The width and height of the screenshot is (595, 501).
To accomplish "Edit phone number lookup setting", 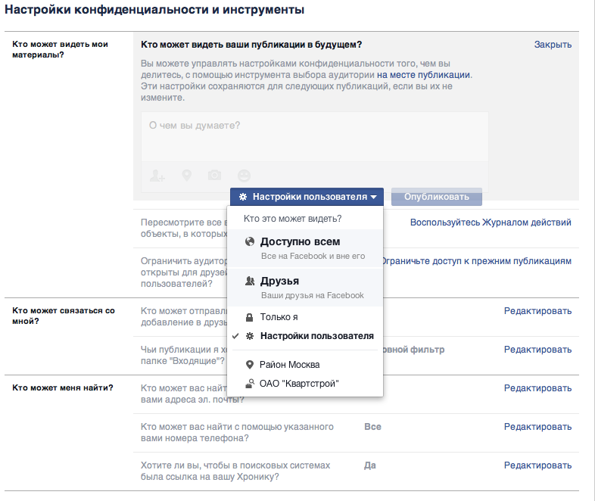I will 537,427.
